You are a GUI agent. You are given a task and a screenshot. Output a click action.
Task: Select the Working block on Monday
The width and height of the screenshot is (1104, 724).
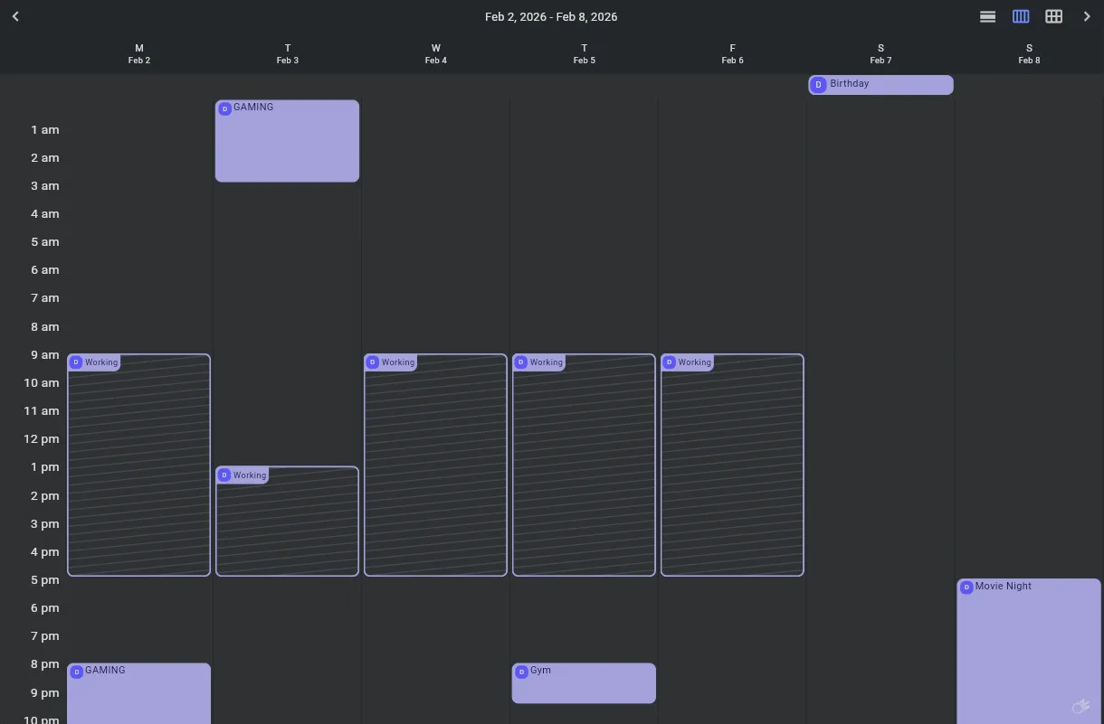point(138,470)
